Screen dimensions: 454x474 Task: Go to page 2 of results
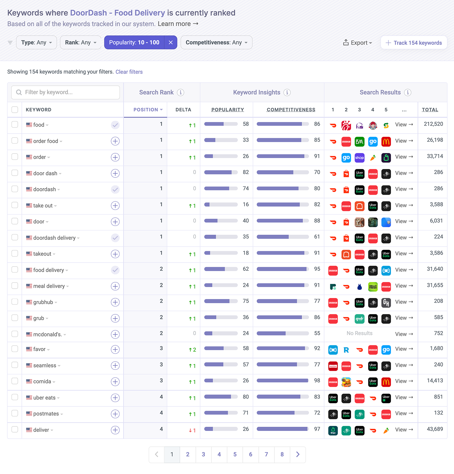point(188,454)
